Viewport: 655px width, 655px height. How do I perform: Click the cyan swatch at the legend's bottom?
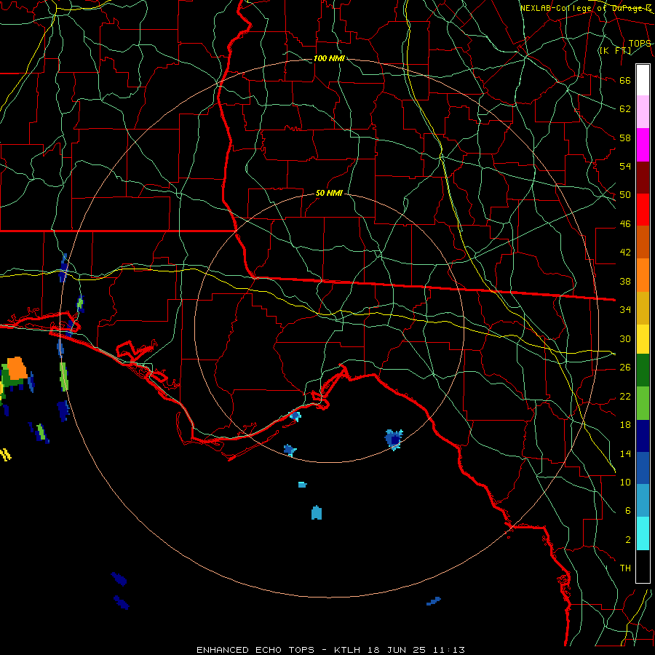[643, 533]
